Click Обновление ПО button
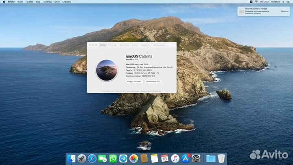 click(x=153, y=81)
